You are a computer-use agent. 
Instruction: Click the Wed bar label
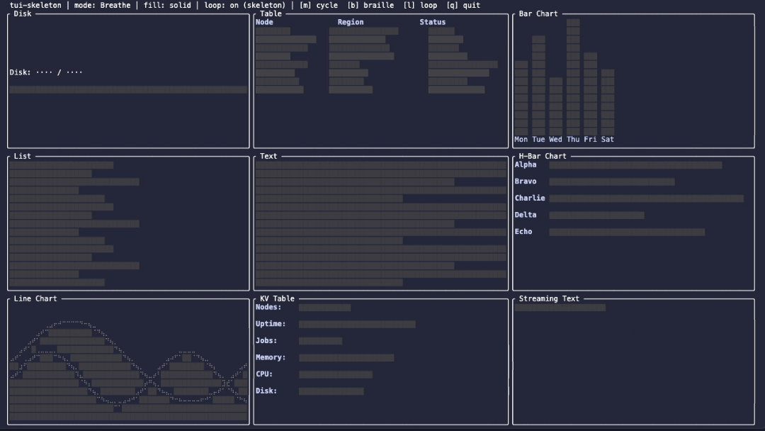[556, 140]
